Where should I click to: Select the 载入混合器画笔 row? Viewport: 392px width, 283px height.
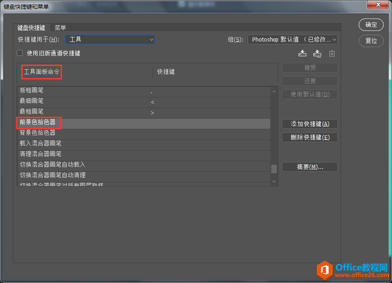144,145
